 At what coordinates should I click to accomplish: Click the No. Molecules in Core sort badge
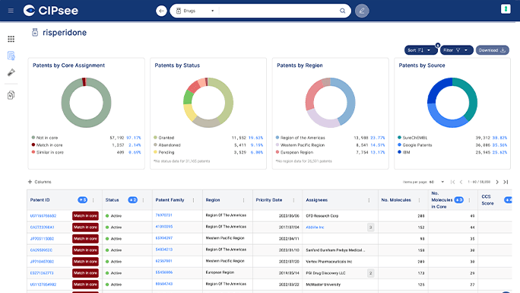coord(458,199)
